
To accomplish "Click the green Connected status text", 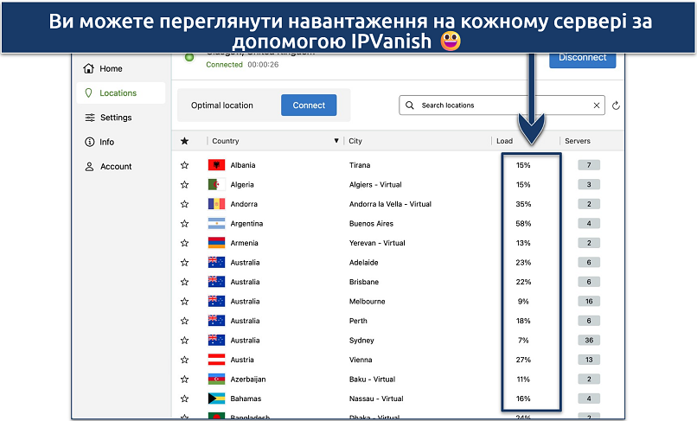I will (x=224, y=65).
